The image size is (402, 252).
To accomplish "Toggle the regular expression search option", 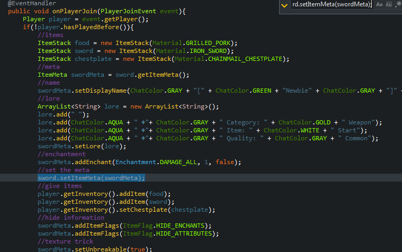I will tap(398, 4).
